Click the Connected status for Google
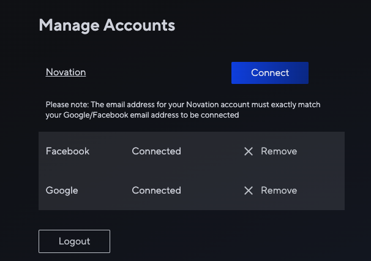Screen dimensions: 371x261 pos(156,191)
